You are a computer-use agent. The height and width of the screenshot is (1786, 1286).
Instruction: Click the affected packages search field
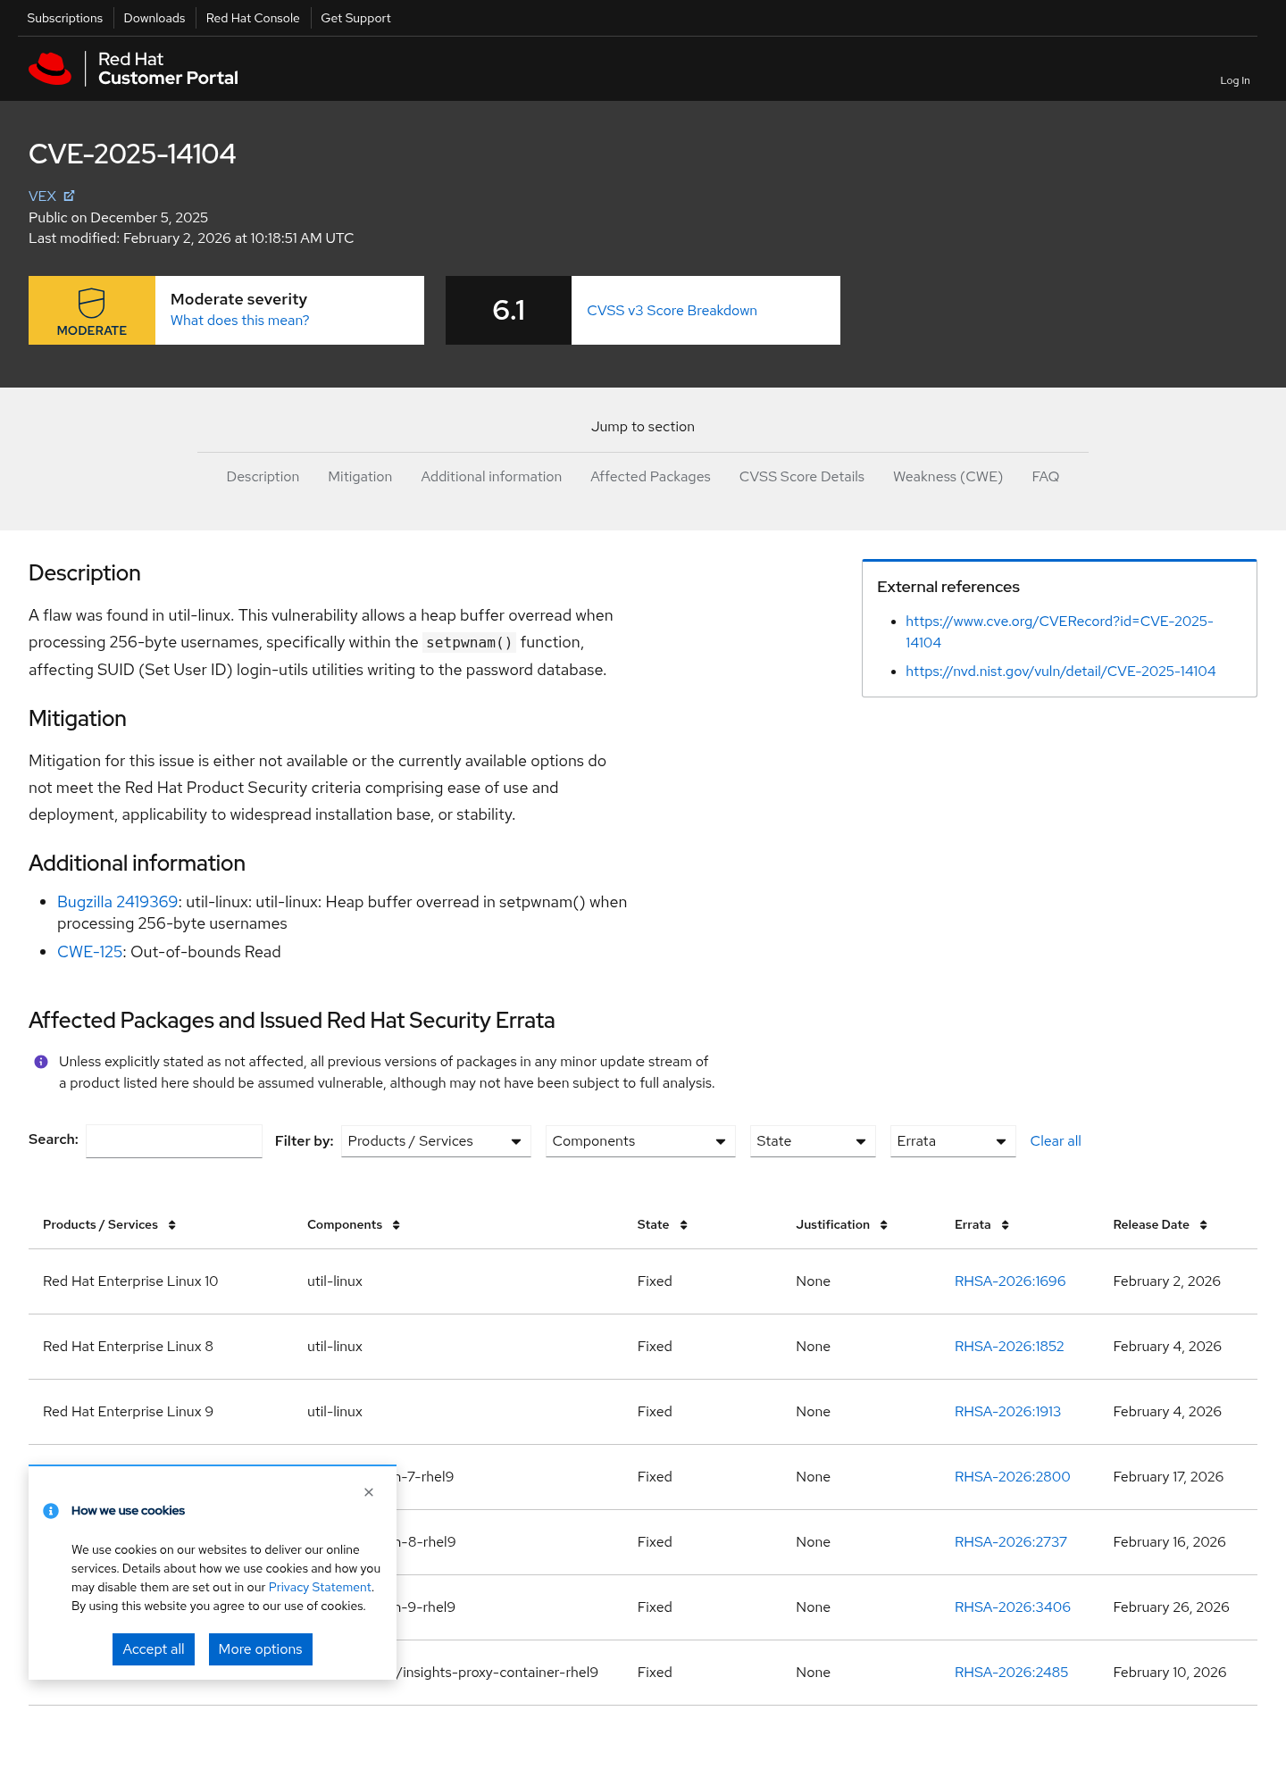tap(174, 1141)
